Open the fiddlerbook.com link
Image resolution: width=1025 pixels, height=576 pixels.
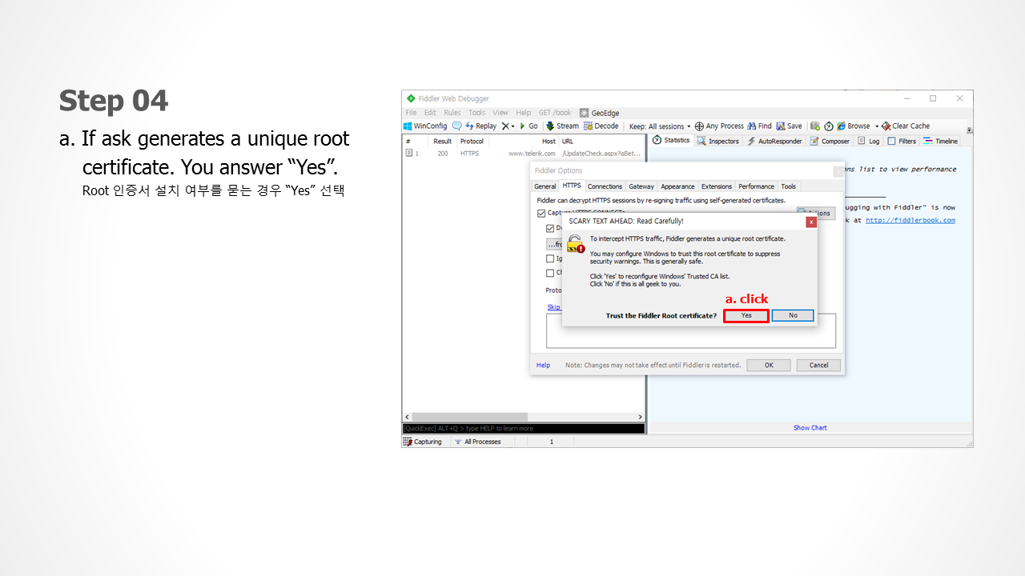point(910,220)
